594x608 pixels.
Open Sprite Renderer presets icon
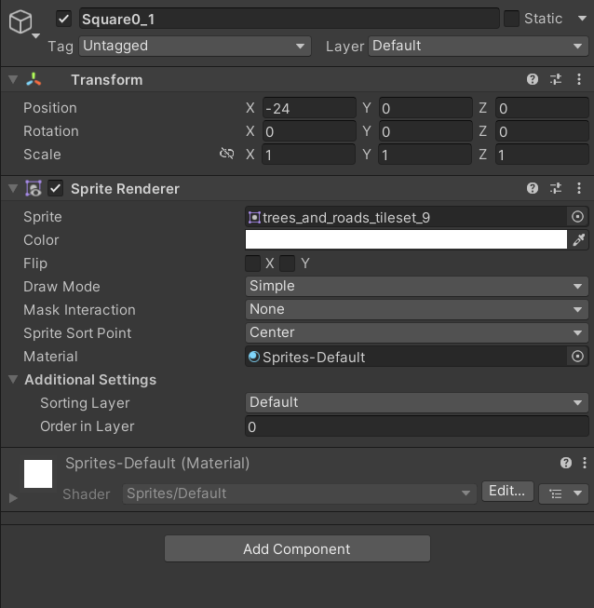click(x=556, y=188)
